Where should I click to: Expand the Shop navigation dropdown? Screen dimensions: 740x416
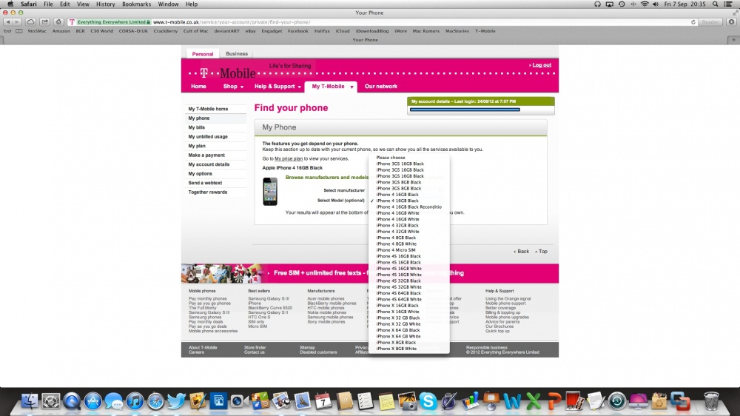click(233, 87)
